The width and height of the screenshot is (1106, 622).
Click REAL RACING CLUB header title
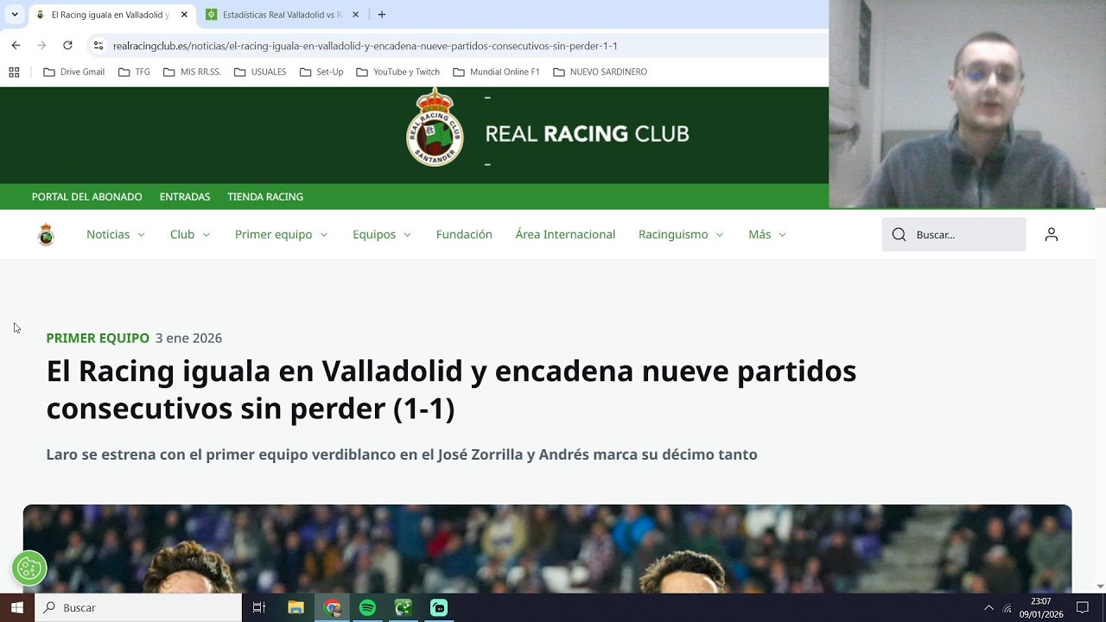coord(587,134)
